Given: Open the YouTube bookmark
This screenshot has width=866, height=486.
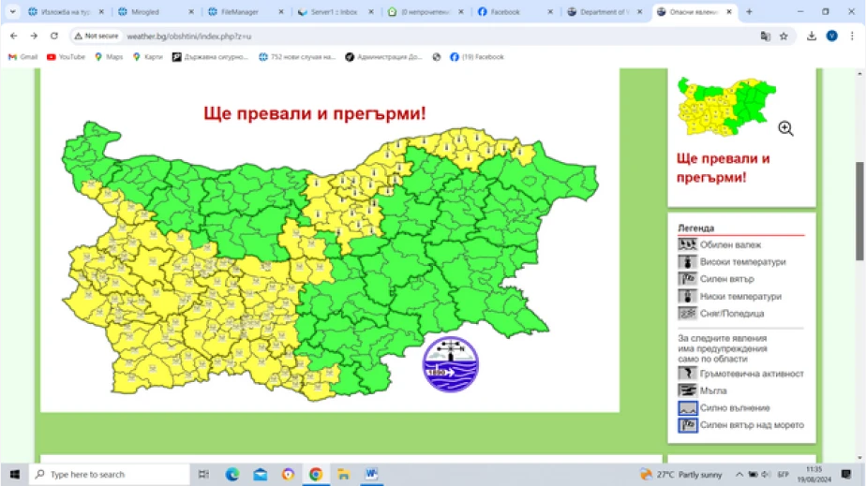Looking at the screenshot, I should tap(66, 57).
